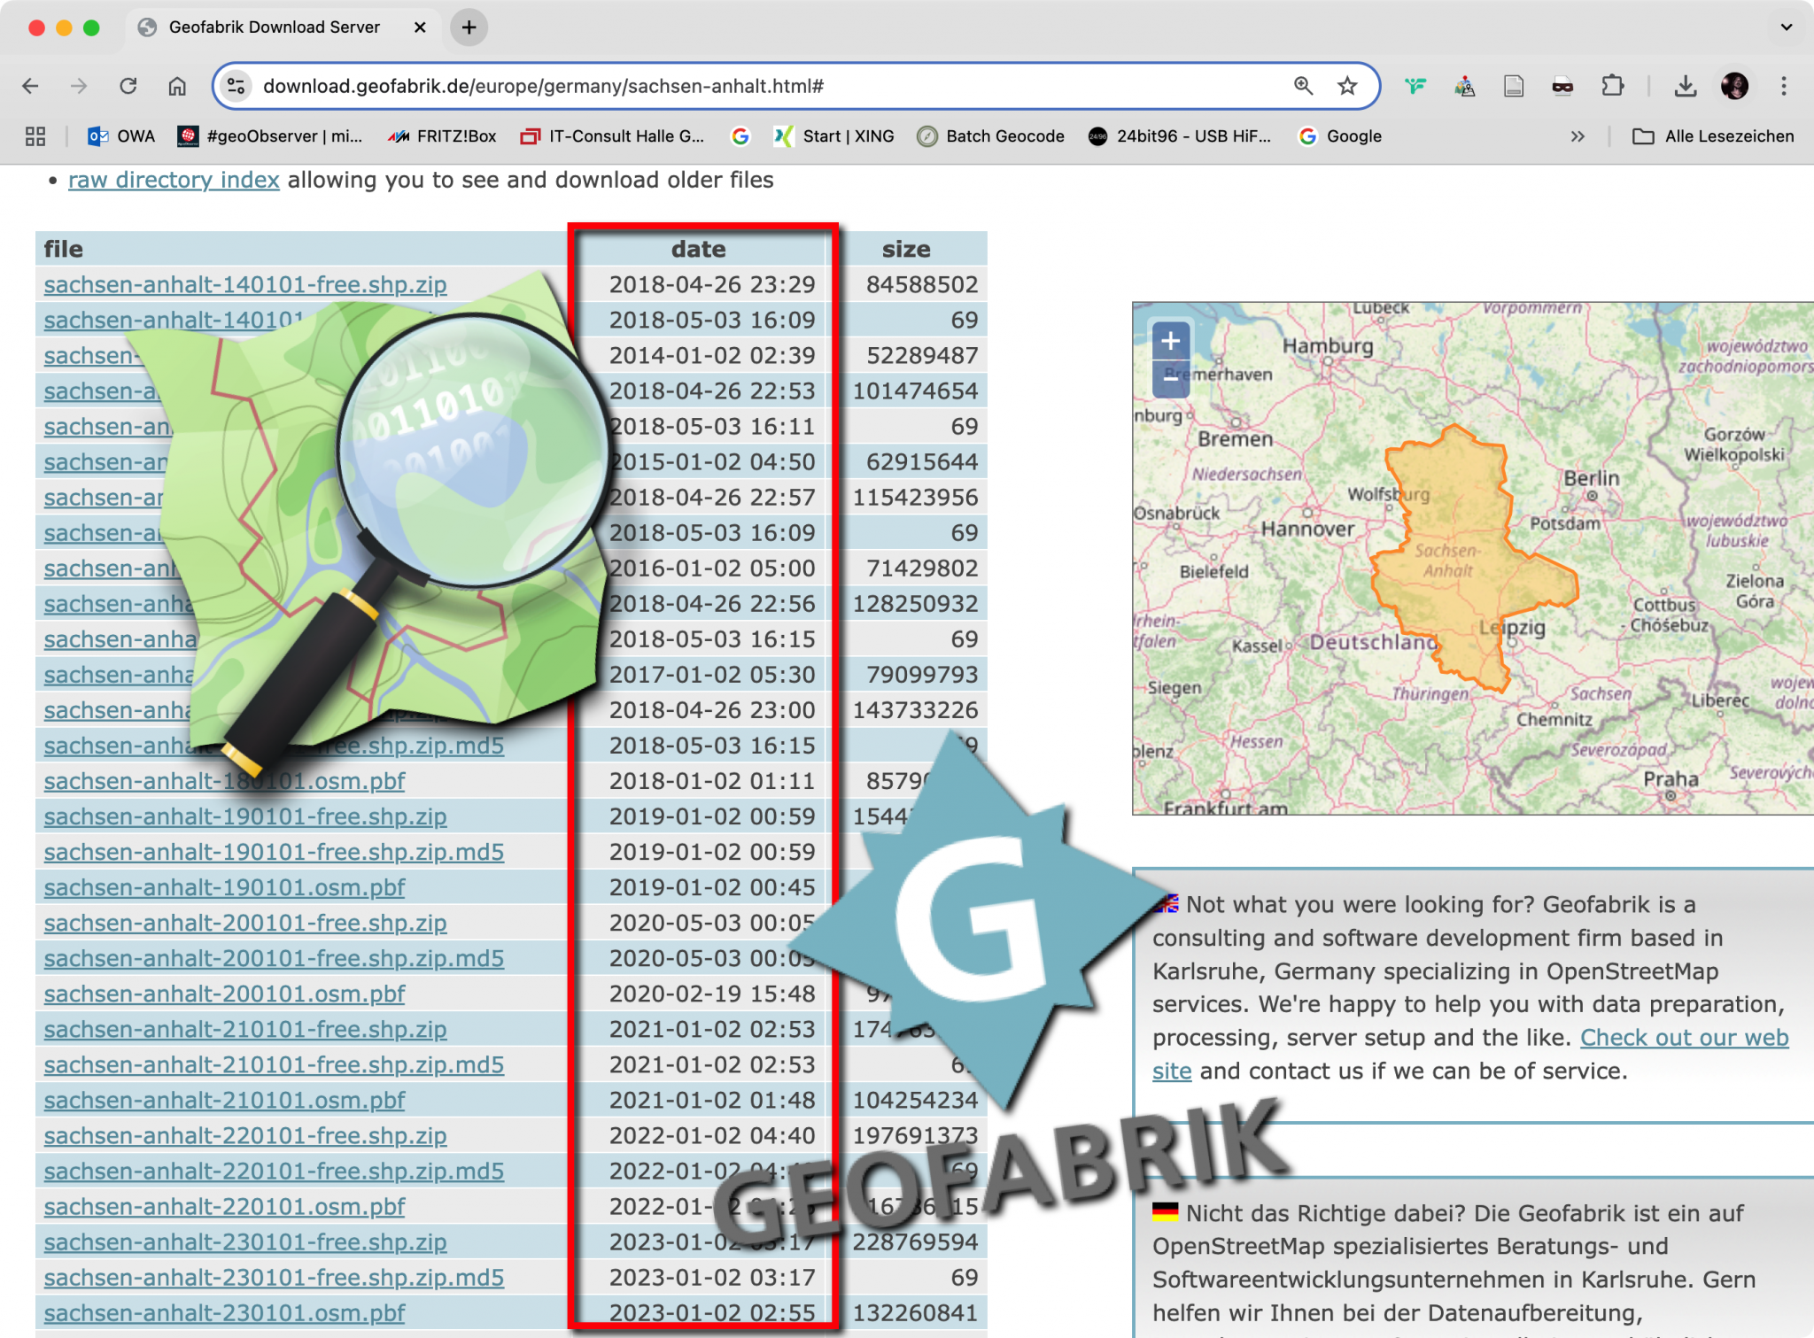The width and height of the screenshot is (1814, 1338).
Task: Open the OWA bookmark
Action: (x=121, y=136)
